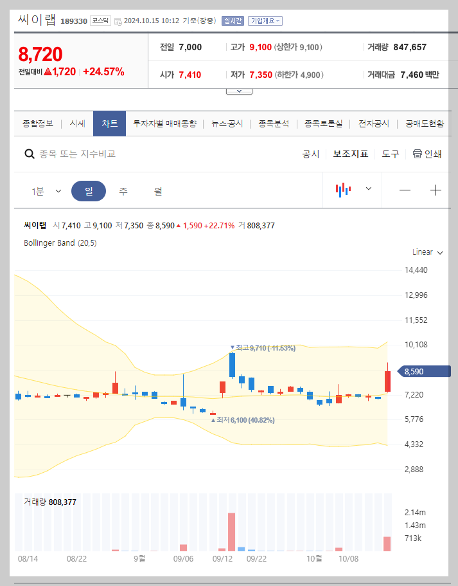Click the 시가 7,410 value in the quote table
The image size is (458, 586).
pos(190,75)
